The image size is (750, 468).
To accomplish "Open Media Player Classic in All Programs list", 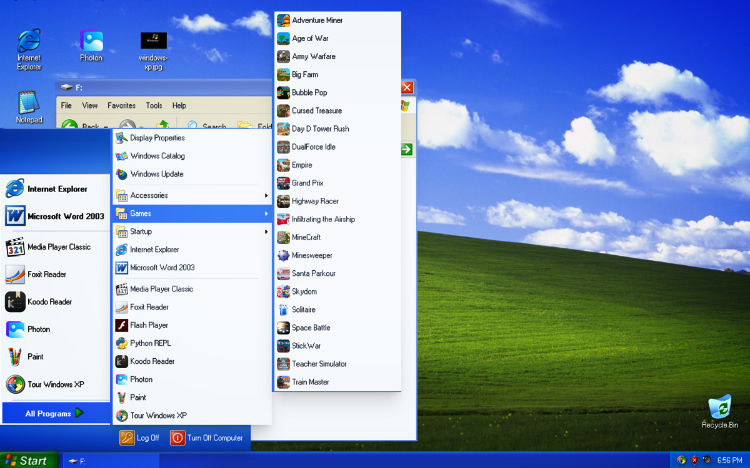I will pos(192,289).
